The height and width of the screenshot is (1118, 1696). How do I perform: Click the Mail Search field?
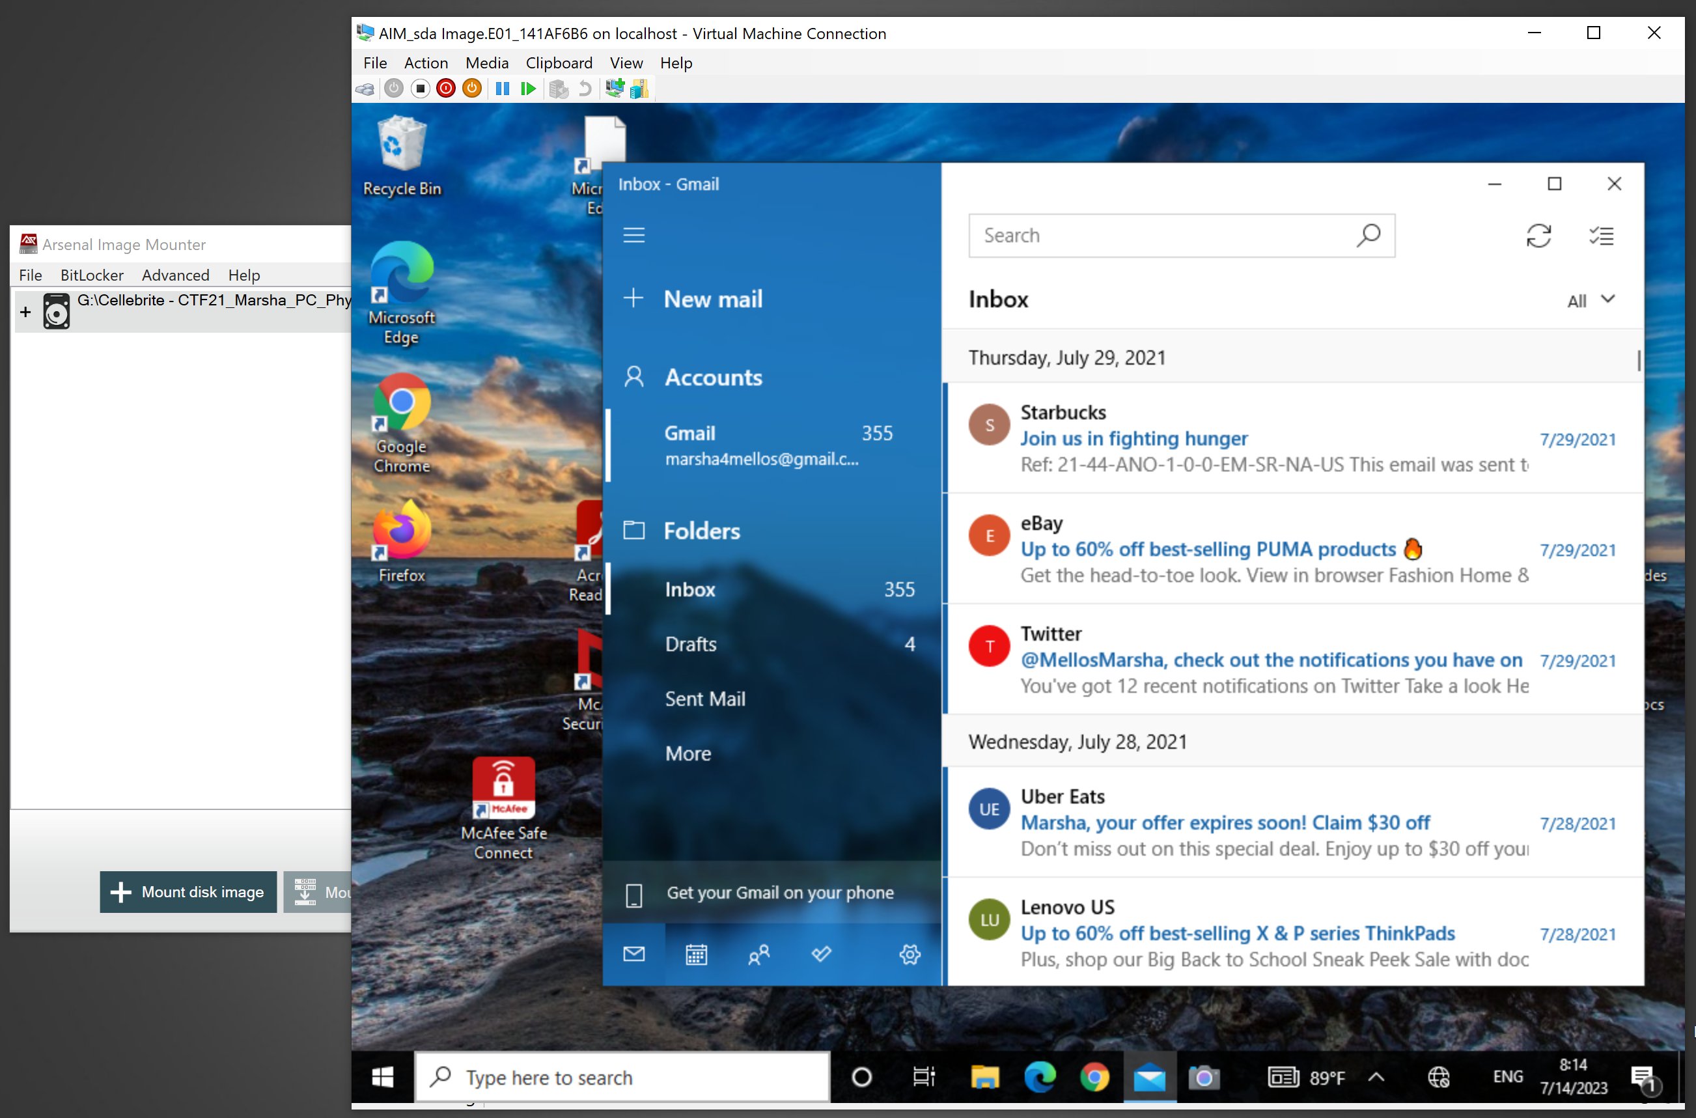click(x=1162, y=235)
